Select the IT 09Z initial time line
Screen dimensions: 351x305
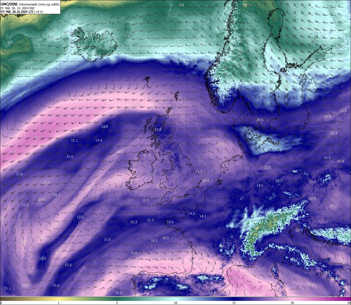(18, 8)
